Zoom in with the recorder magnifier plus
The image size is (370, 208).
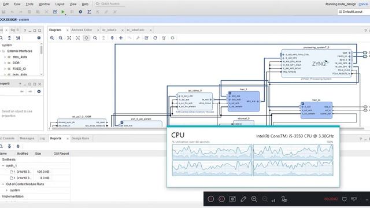tap(254, 199)
